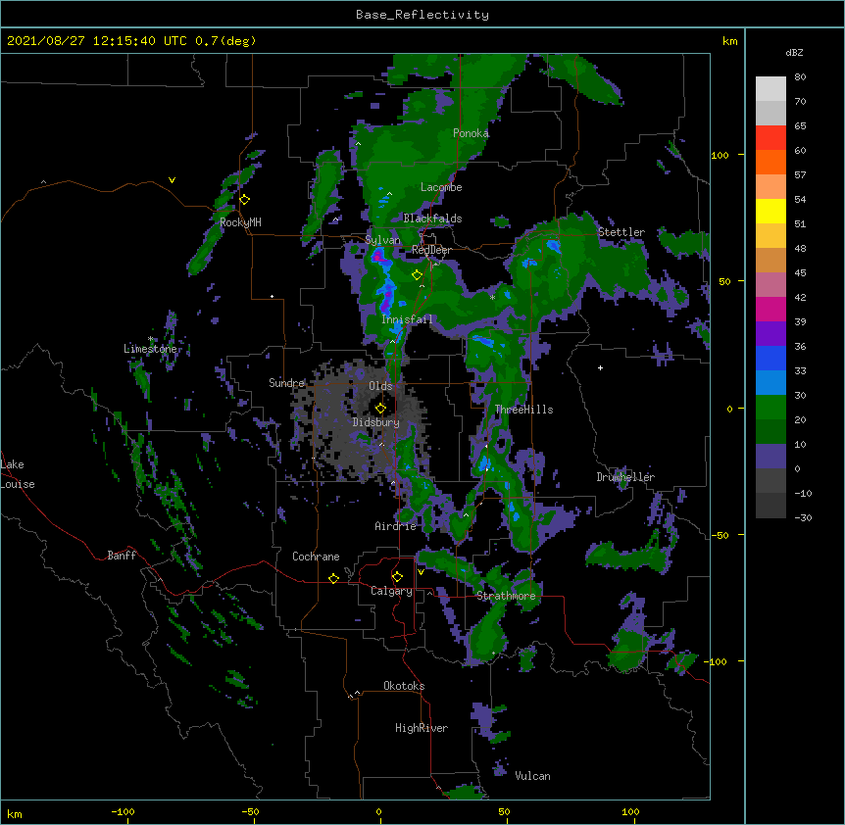Click the yellow diamond marker below Cochrane

coord(333,578)
